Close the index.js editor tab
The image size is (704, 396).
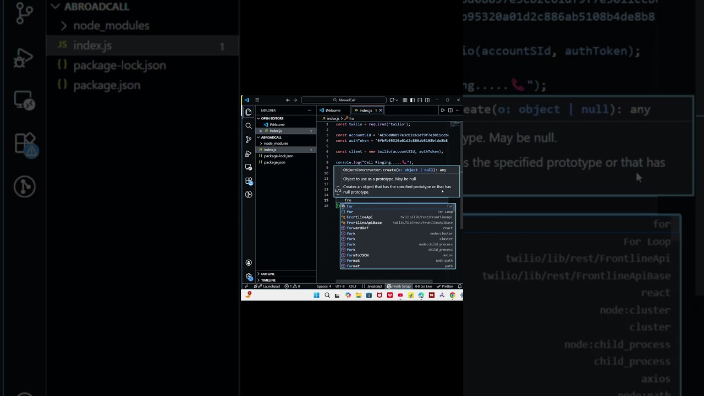coord(381,110)
